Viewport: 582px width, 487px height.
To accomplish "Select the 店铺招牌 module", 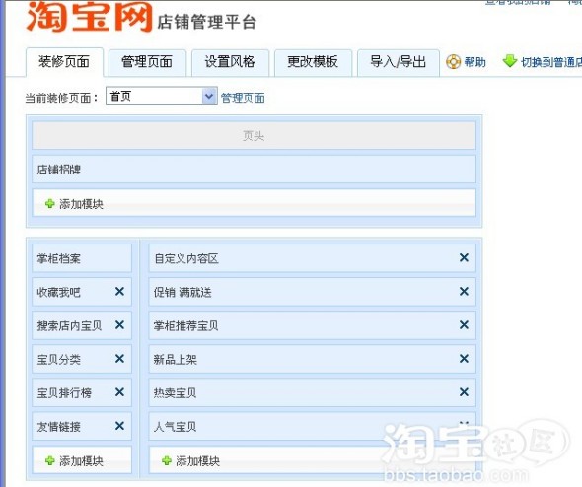I will [x=254, y=170].
